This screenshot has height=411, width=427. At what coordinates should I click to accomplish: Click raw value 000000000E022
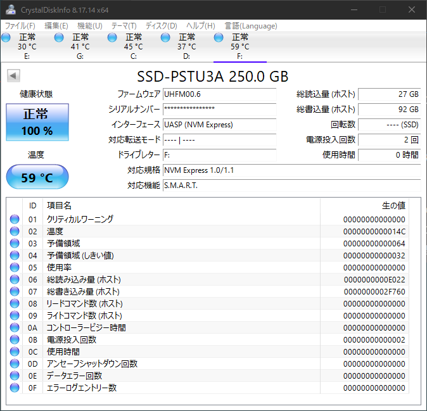point(374,279)
